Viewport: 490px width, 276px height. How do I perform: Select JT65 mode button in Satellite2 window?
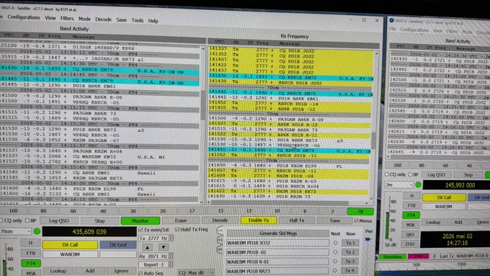tap(410, 244)
